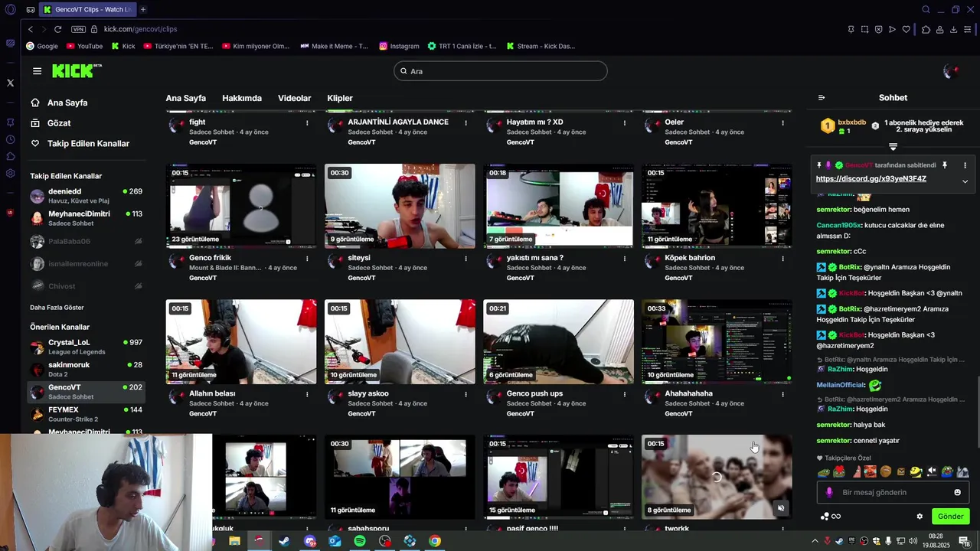This screenshot has width=980, height=551.
Task: Show more followed channels (Daha Fazla Göster)
Action: point(57,308)
